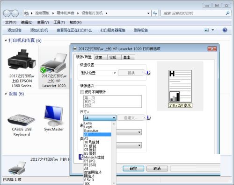Screen dimensions: 234x185
Task: Click the page preview thumbnail in the dialog
Action: 180,86
